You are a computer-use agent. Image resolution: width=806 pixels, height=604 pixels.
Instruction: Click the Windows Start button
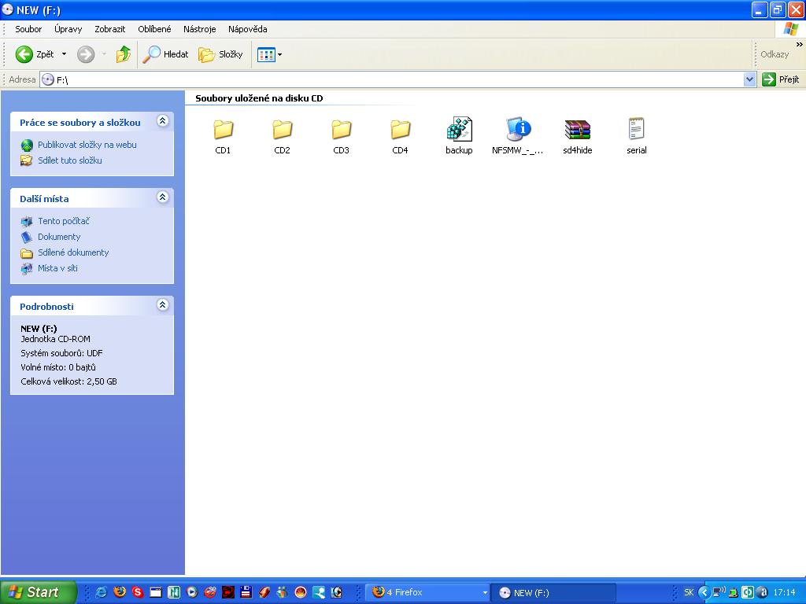click(39, 592)
